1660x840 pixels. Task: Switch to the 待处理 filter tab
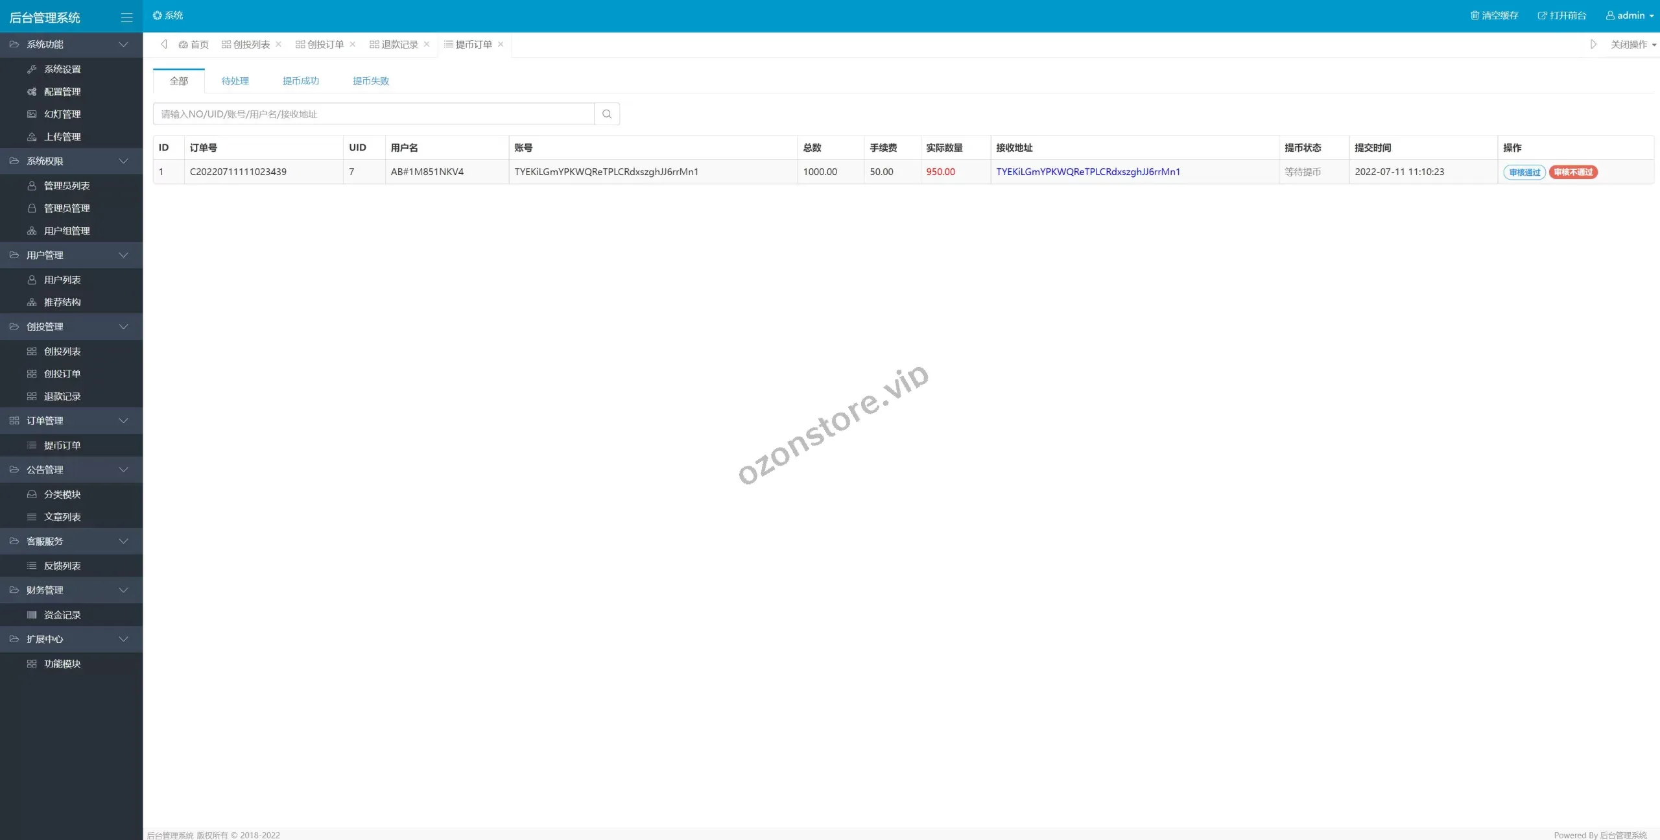click(235, 81)
